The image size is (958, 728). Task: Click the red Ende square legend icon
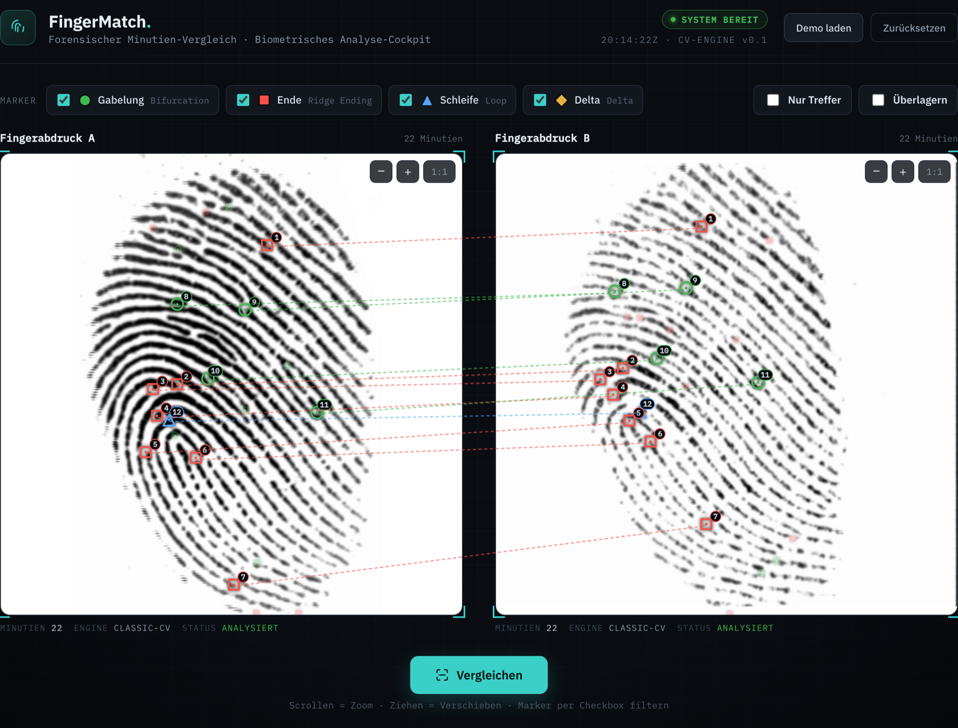coord(264,100)
